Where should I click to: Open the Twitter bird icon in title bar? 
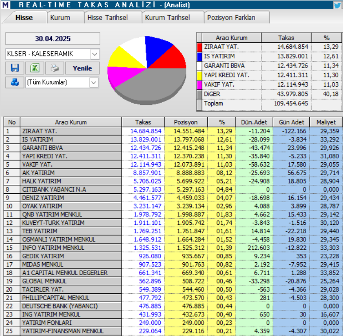coord(338,5)
